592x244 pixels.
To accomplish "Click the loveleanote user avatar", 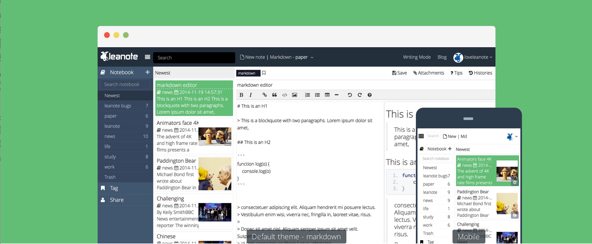I will point(458,57).
